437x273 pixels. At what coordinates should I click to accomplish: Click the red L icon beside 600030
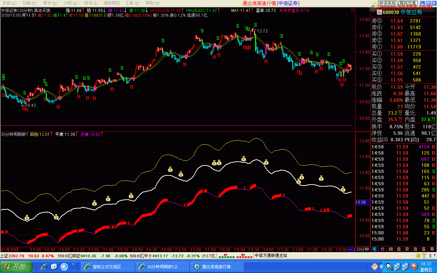coord(380,12)
